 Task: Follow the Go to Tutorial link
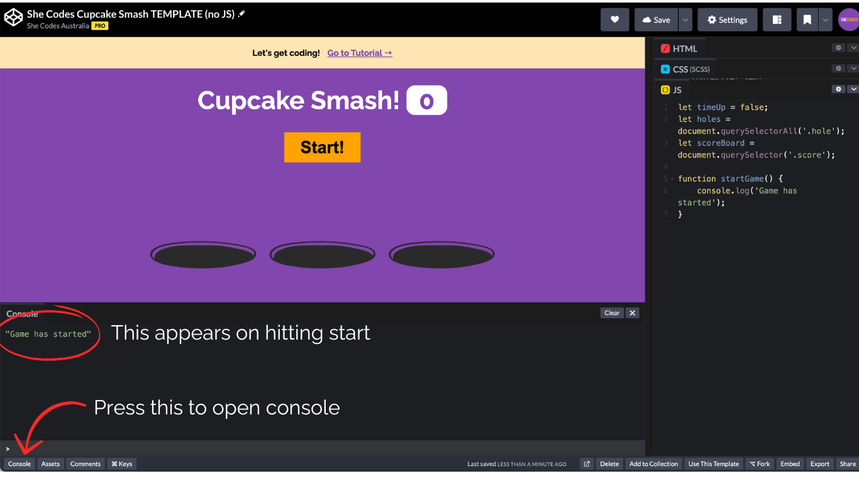(x=360, y=53)
